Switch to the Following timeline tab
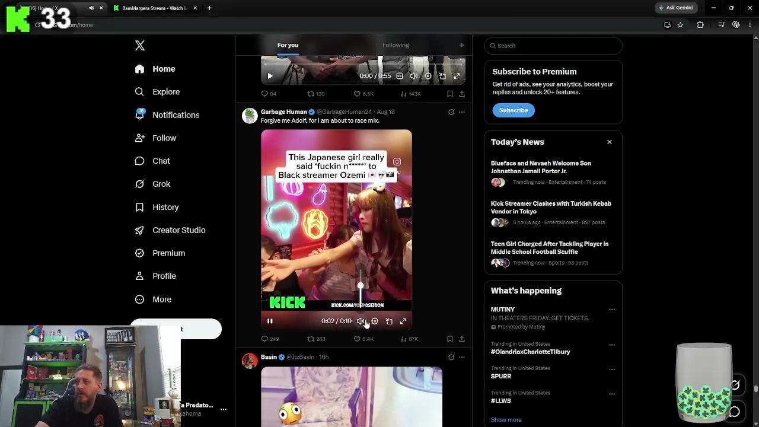The height and width of the screenshot is (427, 759). [x=396, y=45]
